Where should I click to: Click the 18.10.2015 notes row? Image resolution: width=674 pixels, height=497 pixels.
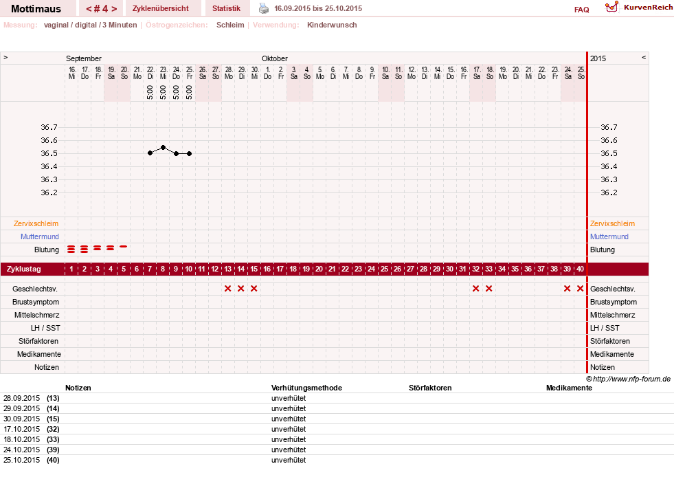click(337, 439)
